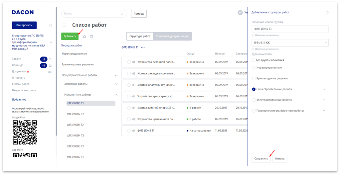Click the green Добавить button
Image resolution: width=340 pixels, height=175 pixels.
click(70, 36)
